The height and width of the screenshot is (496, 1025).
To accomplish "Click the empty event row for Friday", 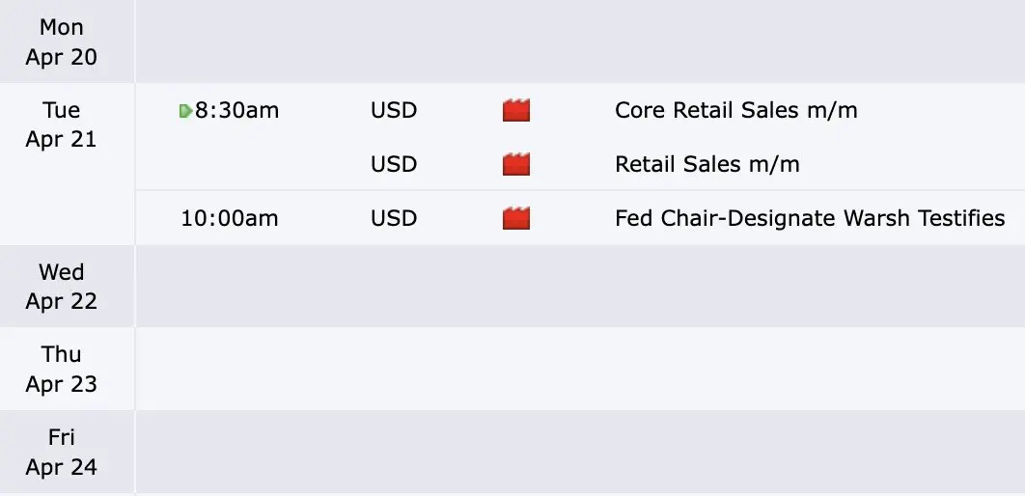I will pyautogui.click(x=579, y=453).
